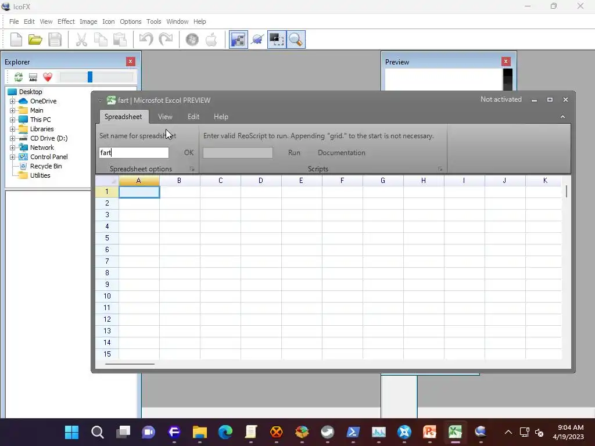Click the Excol app icon in title bar
The height and width of the screenshot is (446, 595).
click(111, 100)
